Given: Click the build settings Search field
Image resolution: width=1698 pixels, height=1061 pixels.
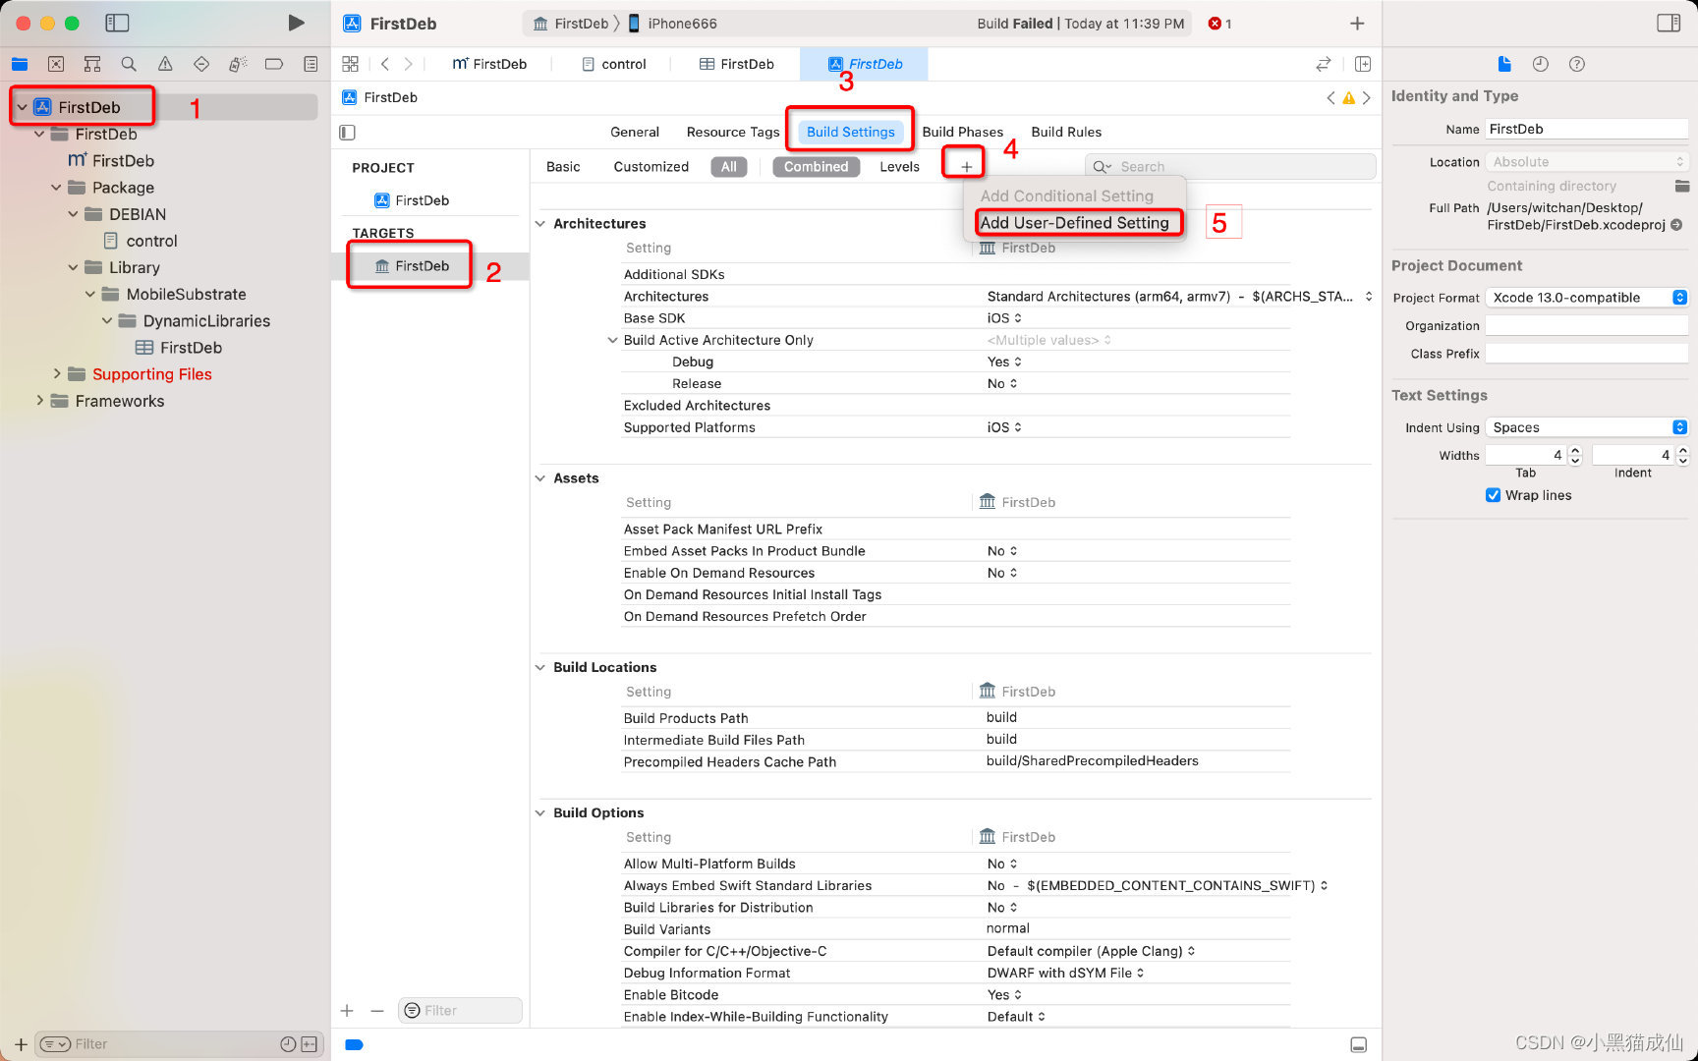Looking at the screenshot, I should pyautogui.click(x=1230, y=167).
